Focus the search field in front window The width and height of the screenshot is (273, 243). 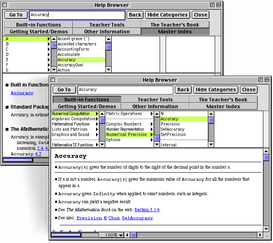(125, 90)
